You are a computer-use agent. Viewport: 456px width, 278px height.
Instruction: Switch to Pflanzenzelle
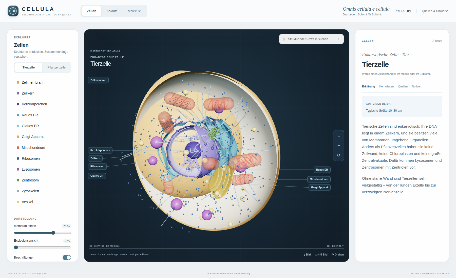pos(56,67)
